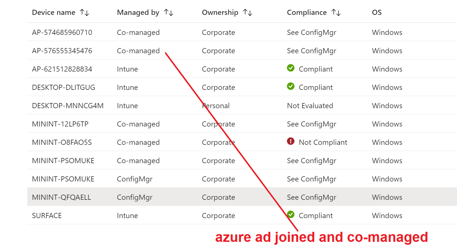The width and height of the screenshot is (457, 247).
Task: Click green Compliant icon for SURFACE
Action: (291, 214)
